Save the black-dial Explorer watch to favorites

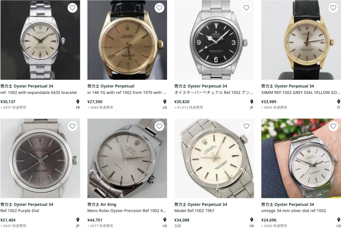(246, 8)
